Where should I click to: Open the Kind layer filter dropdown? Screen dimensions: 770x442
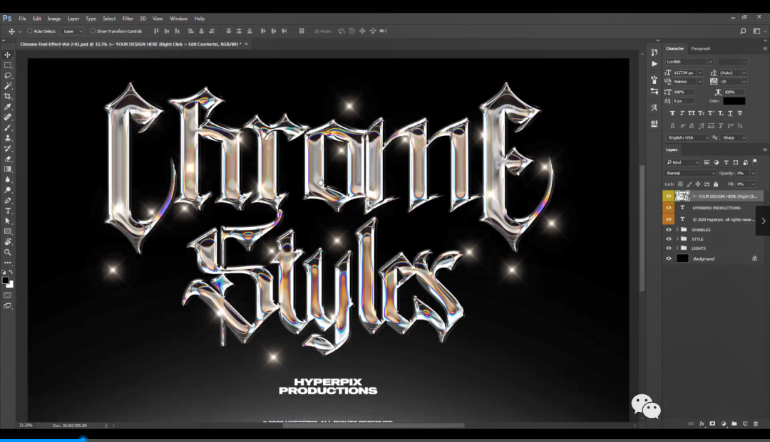point(682,162)
